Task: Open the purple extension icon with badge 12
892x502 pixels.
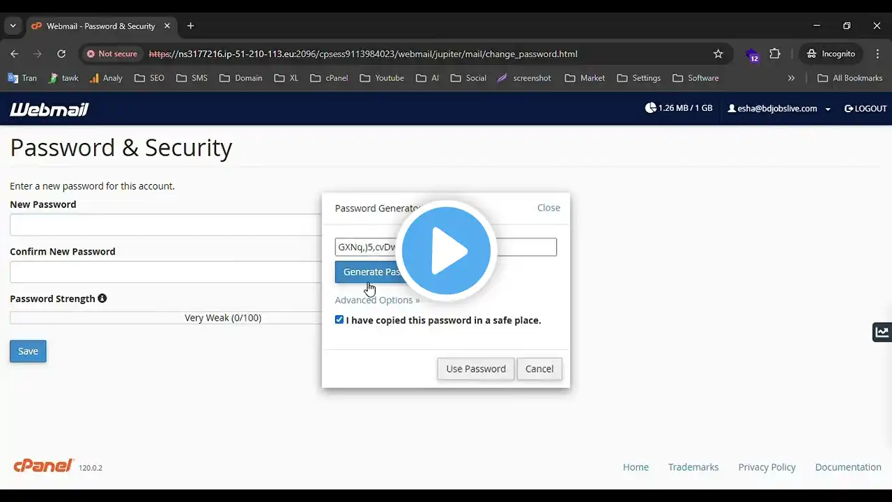Action: click(753, 54)
